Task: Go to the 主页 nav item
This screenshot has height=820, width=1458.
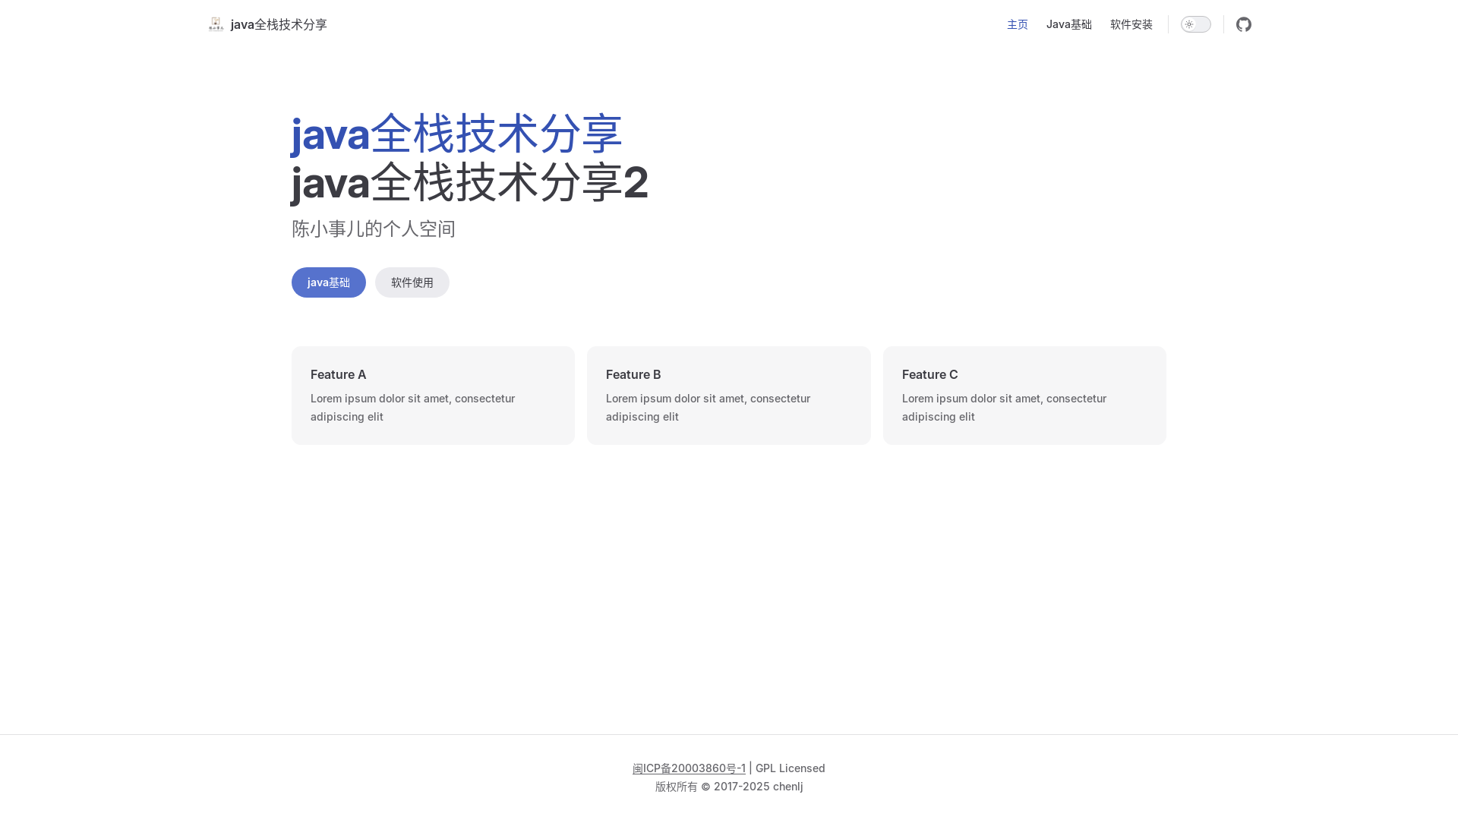Action: pyautogui.click(x=1017, y=24)
